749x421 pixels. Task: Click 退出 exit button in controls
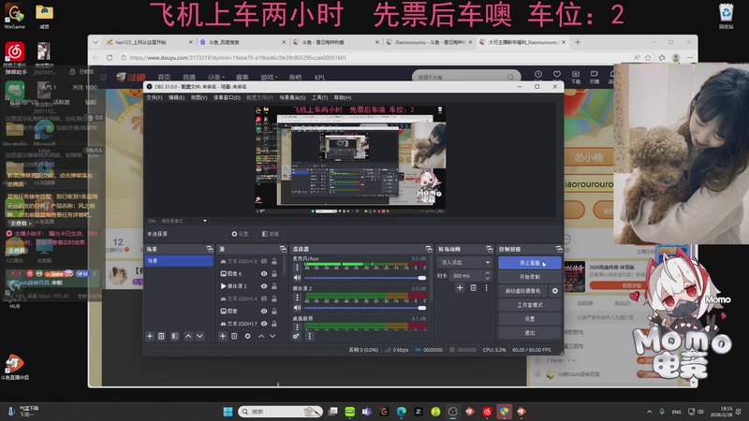tap(529, 333)
